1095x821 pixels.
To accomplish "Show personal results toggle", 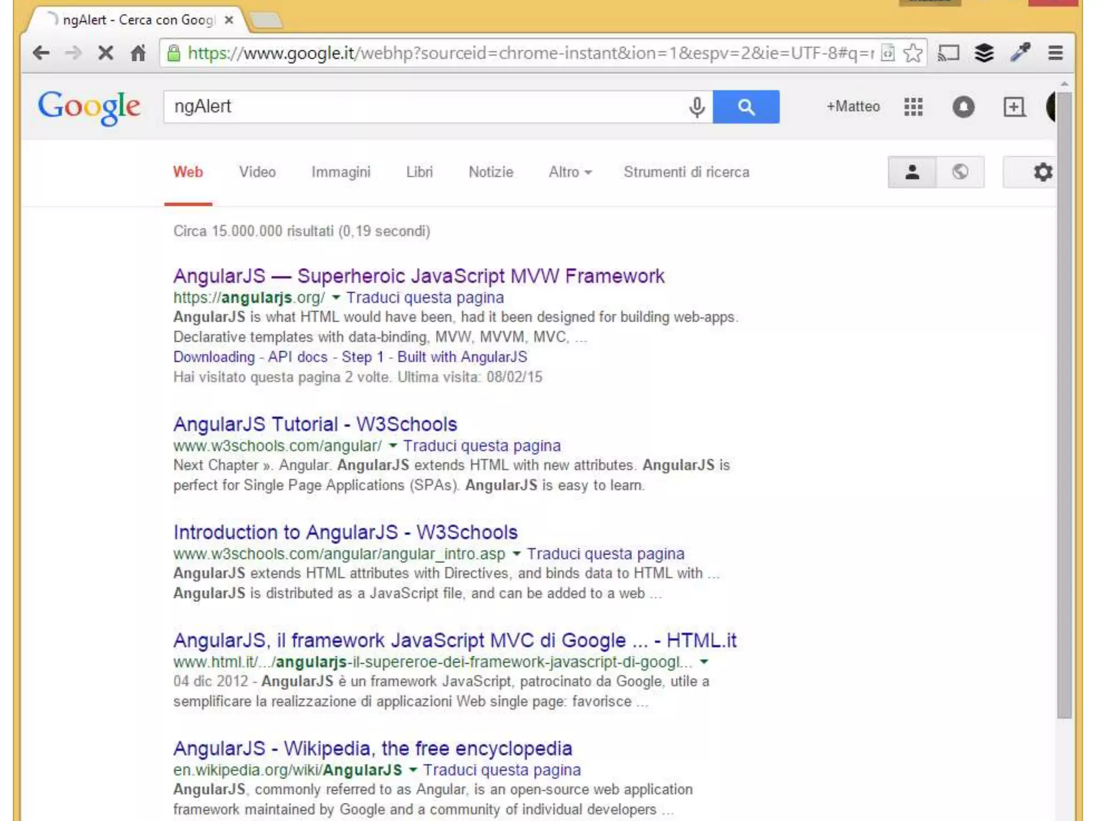I will point(912,172).
